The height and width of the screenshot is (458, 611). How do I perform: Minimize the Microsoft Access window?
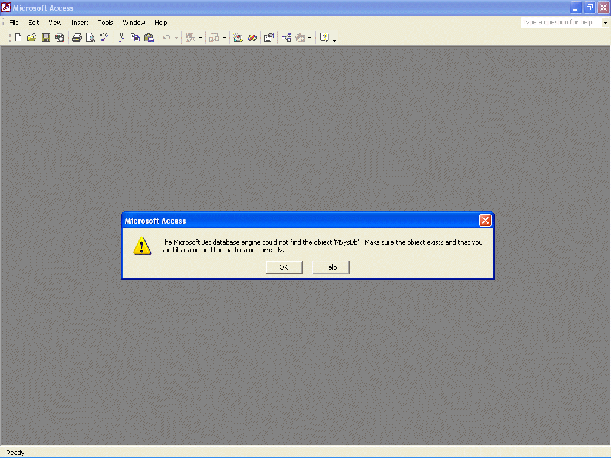(576, 7)
